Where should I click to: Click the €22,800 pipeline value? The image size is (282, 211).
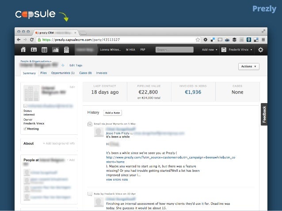tap(148, 92)
